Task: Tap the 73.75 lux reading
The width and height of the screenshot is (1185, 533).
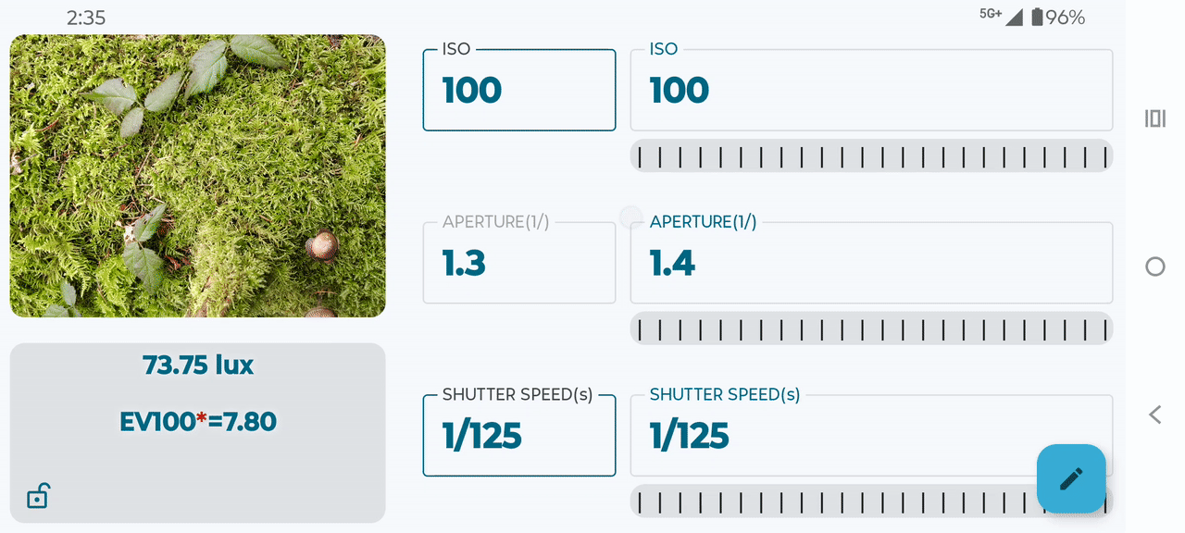Action: (x=198, y=366)
